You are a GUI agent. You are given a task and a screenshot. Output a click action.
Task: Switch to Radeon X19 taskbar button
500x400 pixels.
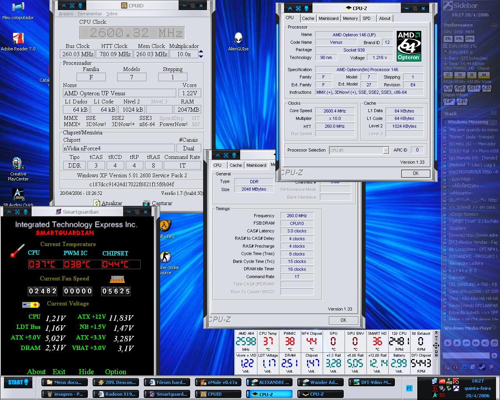116,394
